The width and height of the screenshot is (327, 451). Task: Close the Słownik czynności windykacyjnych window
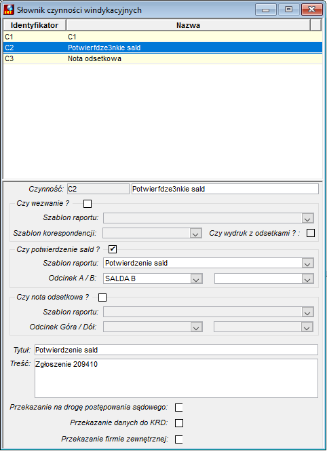click(x=311, y=10)
